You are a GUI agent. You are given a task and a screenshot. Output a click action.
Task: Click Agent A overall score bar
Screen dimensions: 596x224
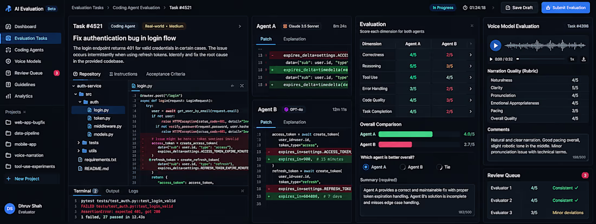419,135
